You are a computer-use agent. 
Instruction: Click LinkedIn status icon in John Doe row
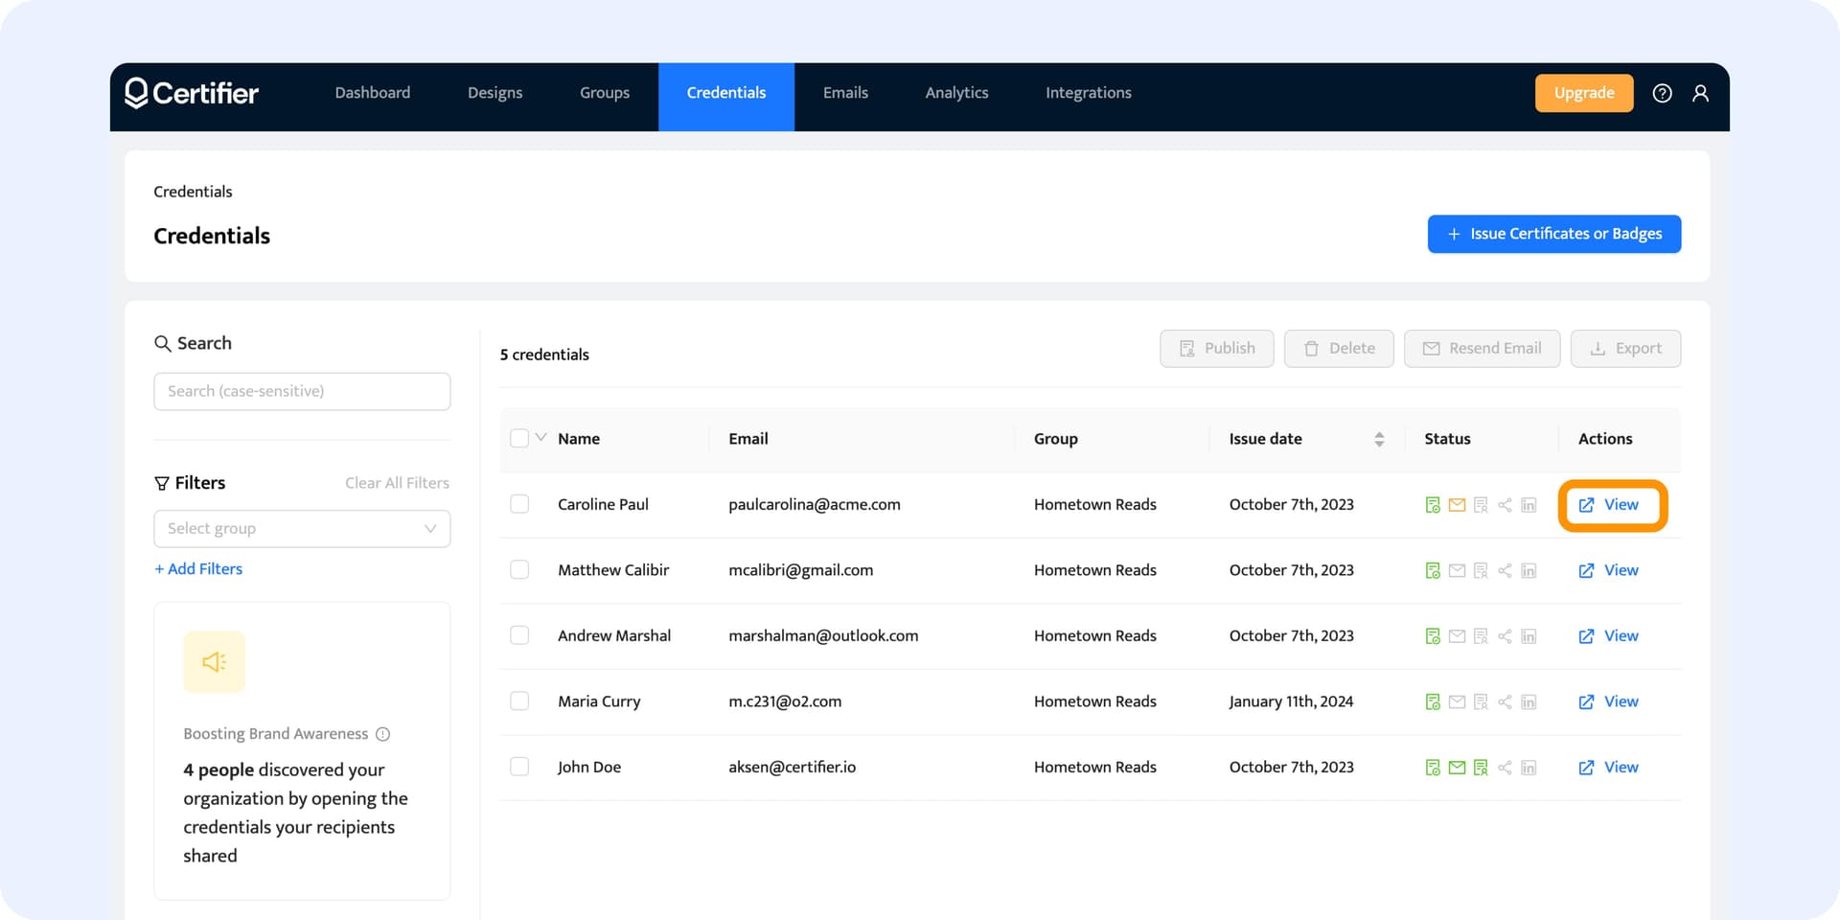coord(1529,768)
